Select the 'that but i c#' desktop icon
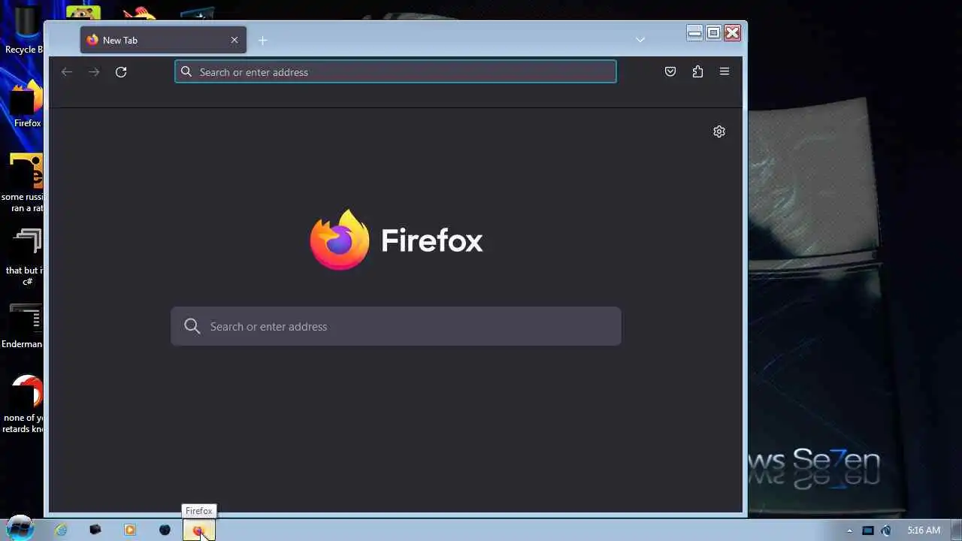 tap(26, 257)
